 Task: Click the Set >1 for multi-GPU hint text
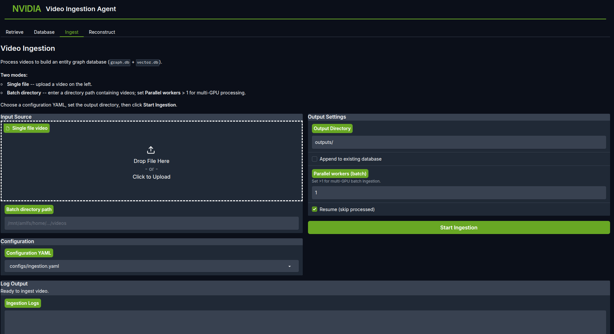[346, 181]
